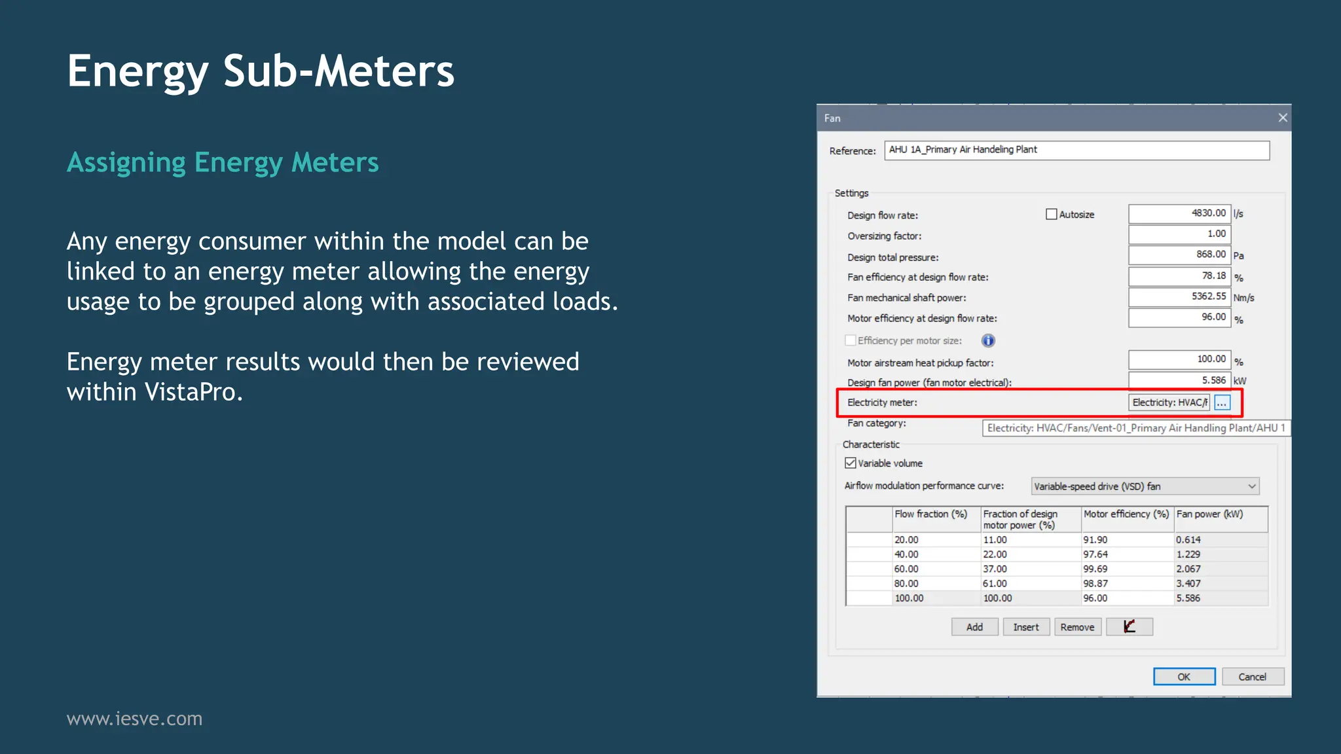Click the Design flow rate value field
The image size is (1341, 754).
tap(1179, 213)
